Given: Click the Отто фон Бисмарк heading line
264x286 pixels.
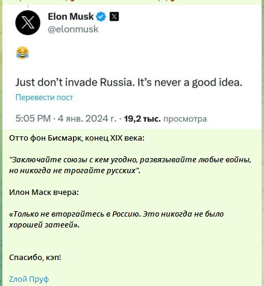Looking at the screenshot, I should (x=77, y=138).
